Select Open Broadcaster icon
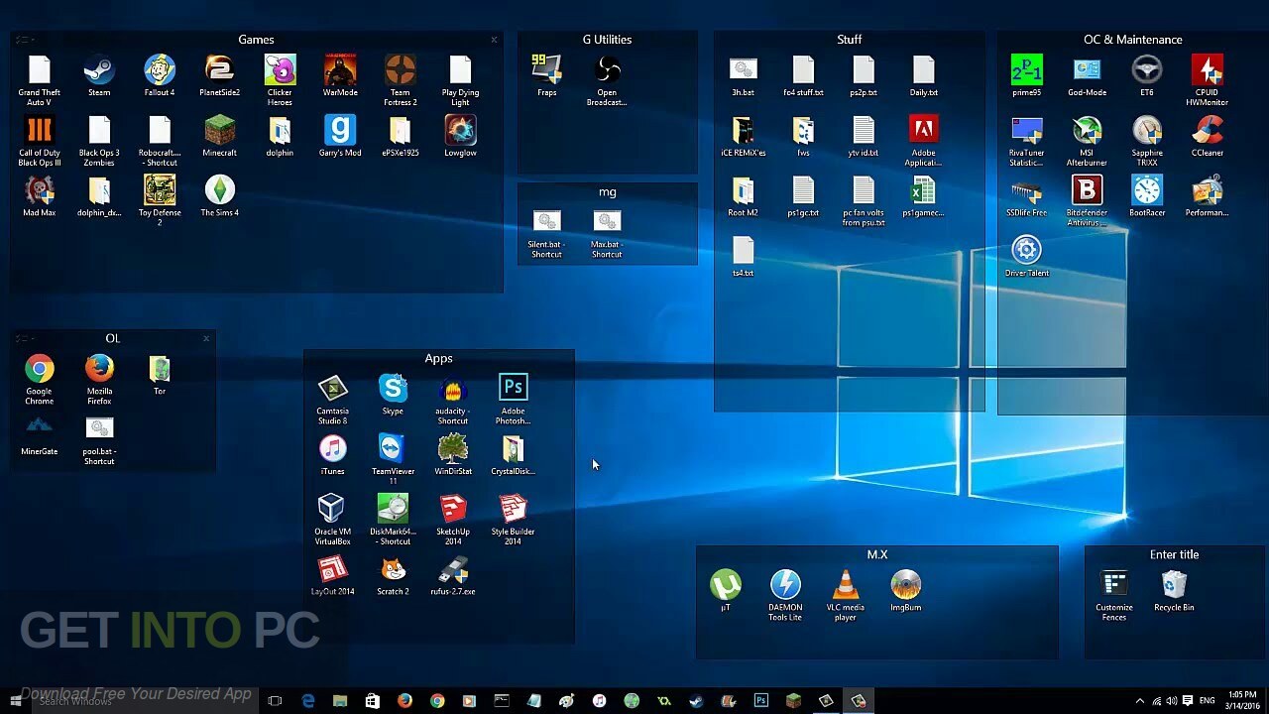 pyautogui.click(x=607, y=81)
